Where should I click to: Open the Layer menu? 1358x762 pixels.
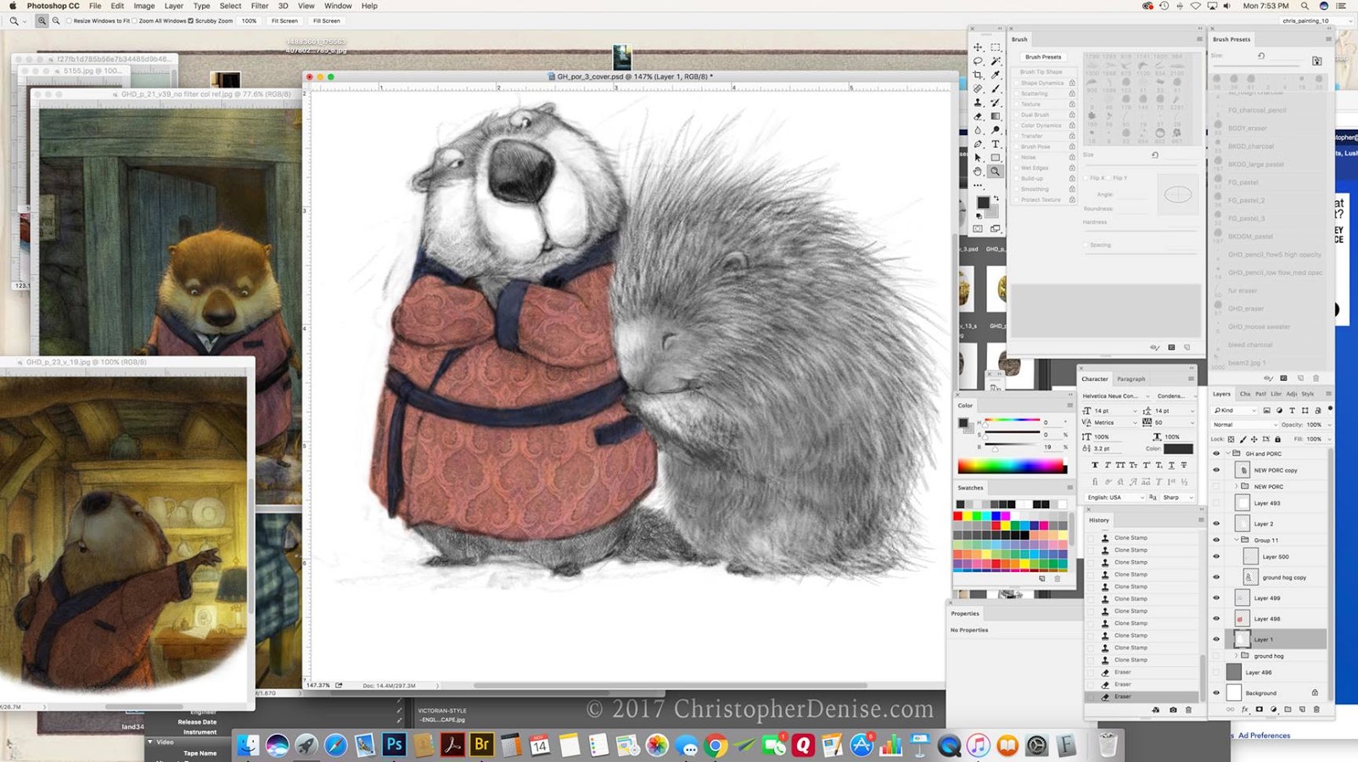pyautogui.click(x=173, y=6)
